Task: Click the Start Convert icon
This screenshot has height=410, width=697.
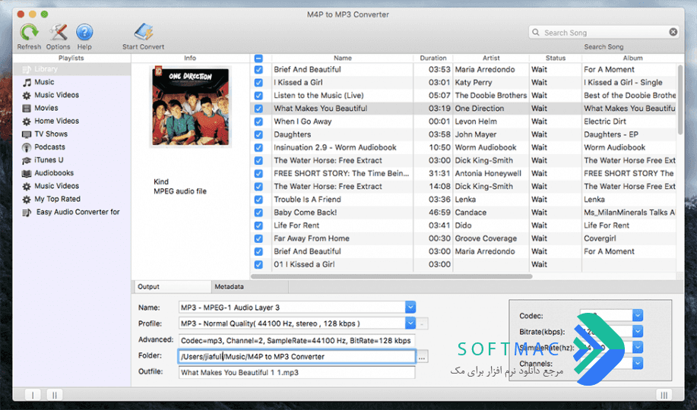Action: [144, 33]
